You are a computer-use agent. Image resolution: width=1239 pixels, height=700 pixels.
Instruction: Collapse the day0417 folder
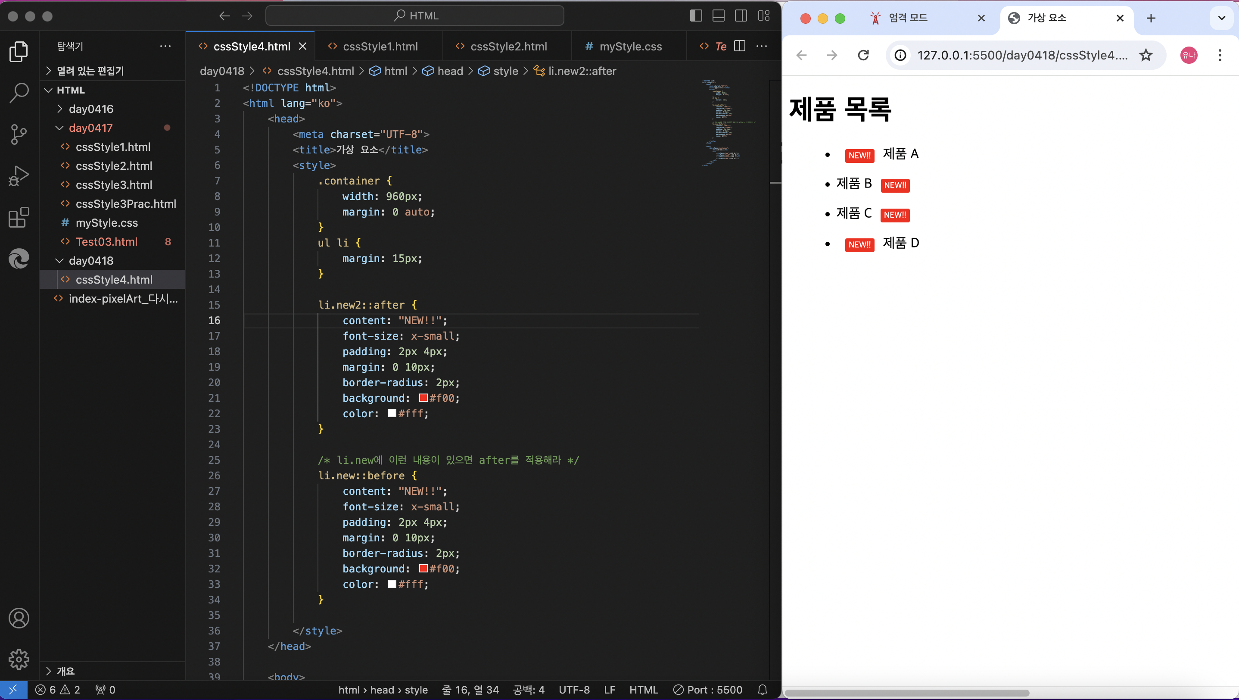(x=90, y=128)
